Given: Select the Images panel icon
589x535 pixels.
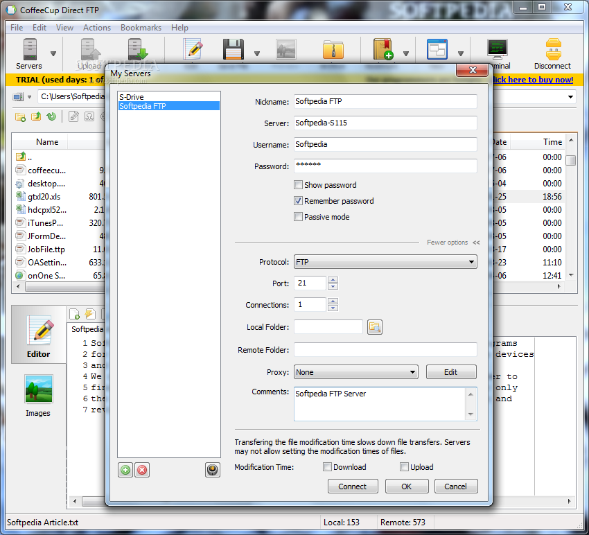Looking at the screenshot, I should 38,396.
